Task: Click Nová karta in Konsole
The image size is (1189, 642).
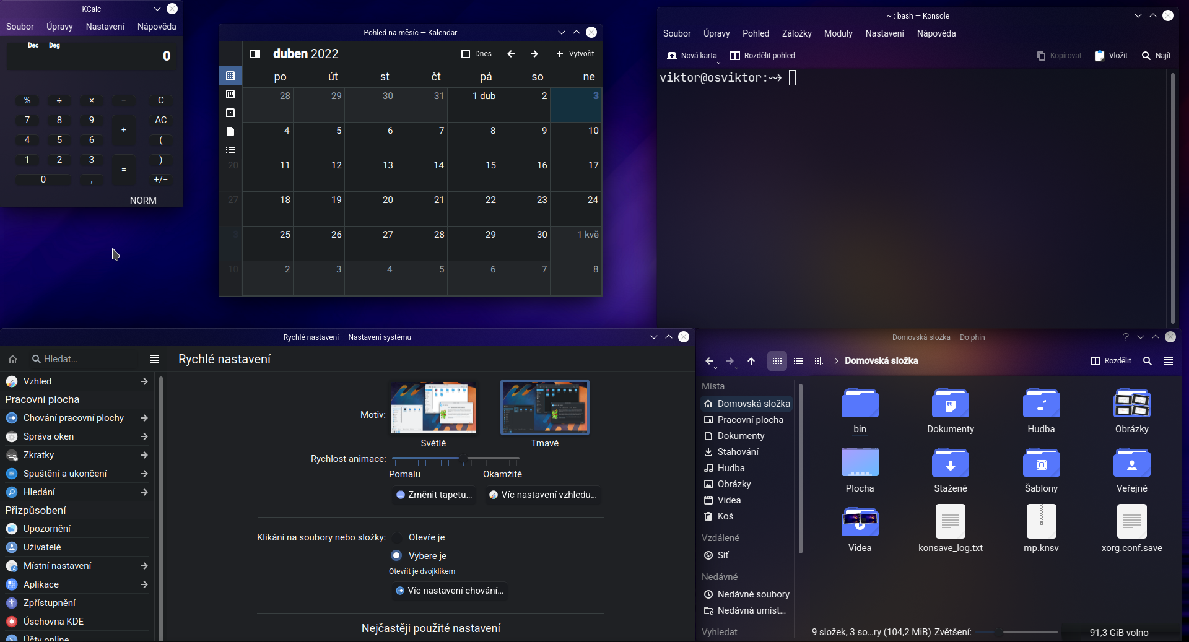Action: [692, 56]
